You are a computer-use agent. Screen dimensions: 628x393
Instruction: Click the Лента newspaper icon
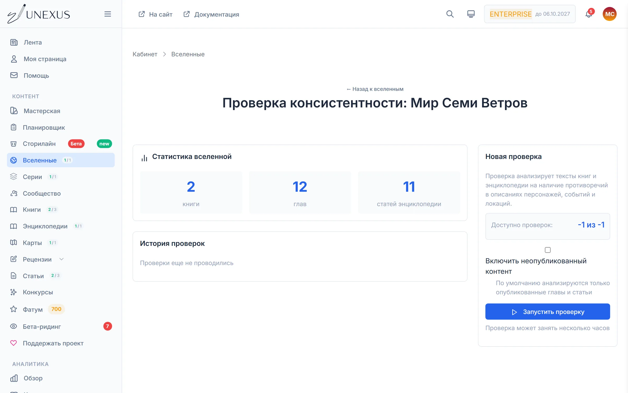click(14, 42)
